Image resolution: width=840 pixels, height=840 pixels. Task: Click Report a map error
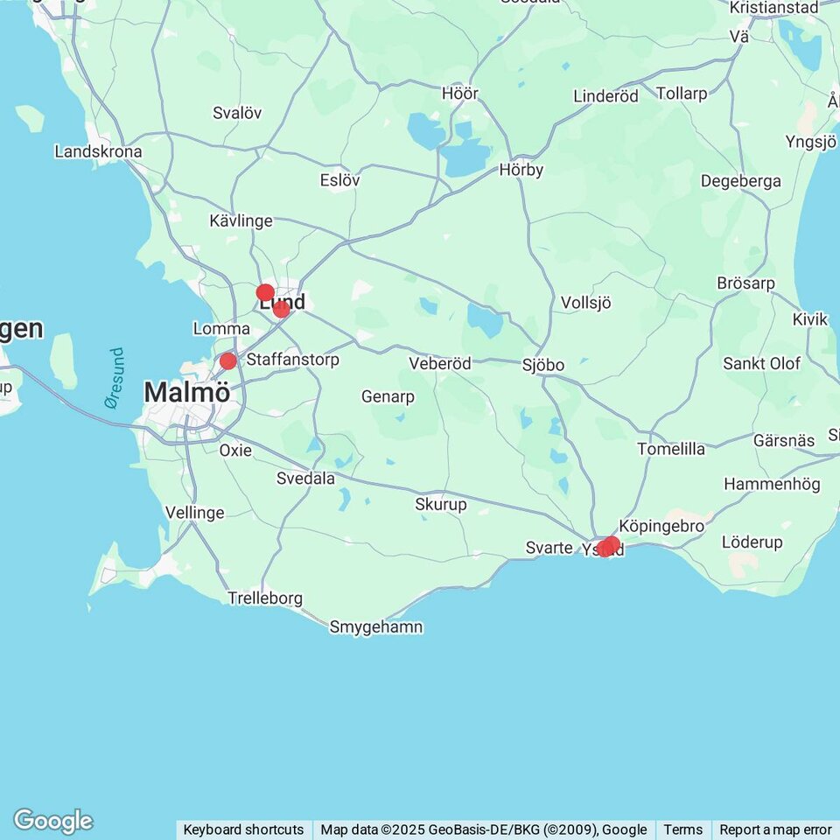[775, 829]
